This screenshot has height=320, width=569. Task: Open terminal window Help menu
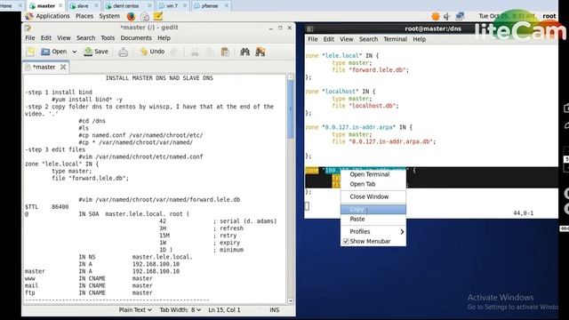point(419,39)
